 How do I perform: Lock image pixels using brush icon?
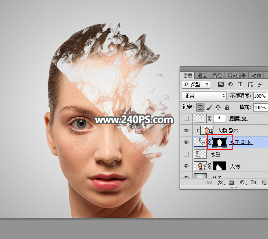(209, 107)
